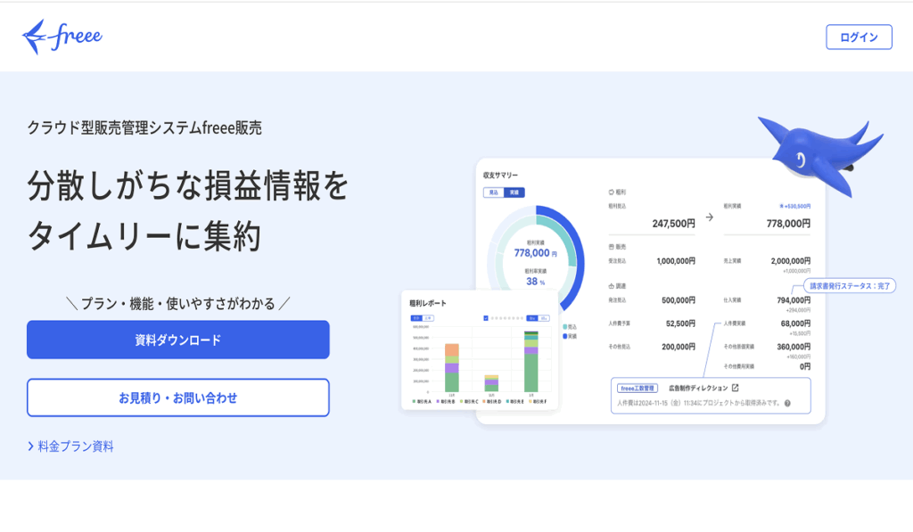Click the external link icon beside 広告制作ディレクション
The image size is (913, 532).
736,388
